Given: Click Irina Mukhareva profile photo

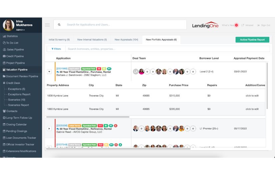Looking at the screenshot, I should tap(8, 25).
